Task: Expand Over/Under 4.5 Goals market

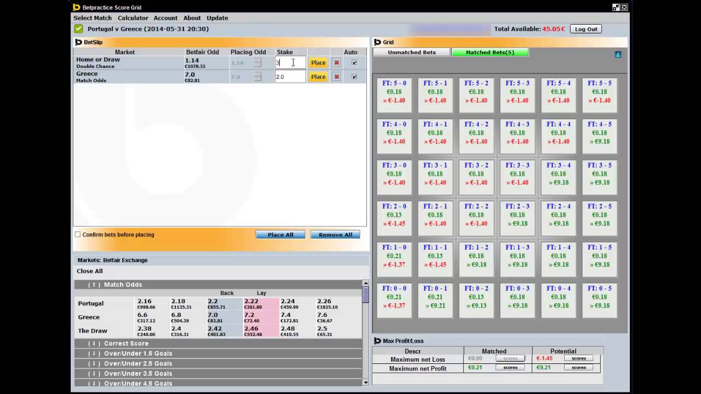Action: click(x=218, y=383)
